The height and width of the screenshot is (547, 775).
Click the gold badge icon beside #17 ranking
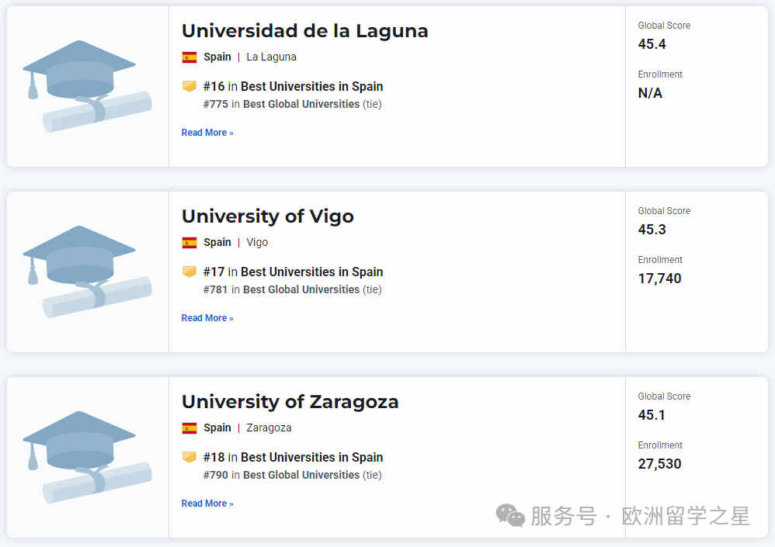pyautogui.click(x=189, y=272)
